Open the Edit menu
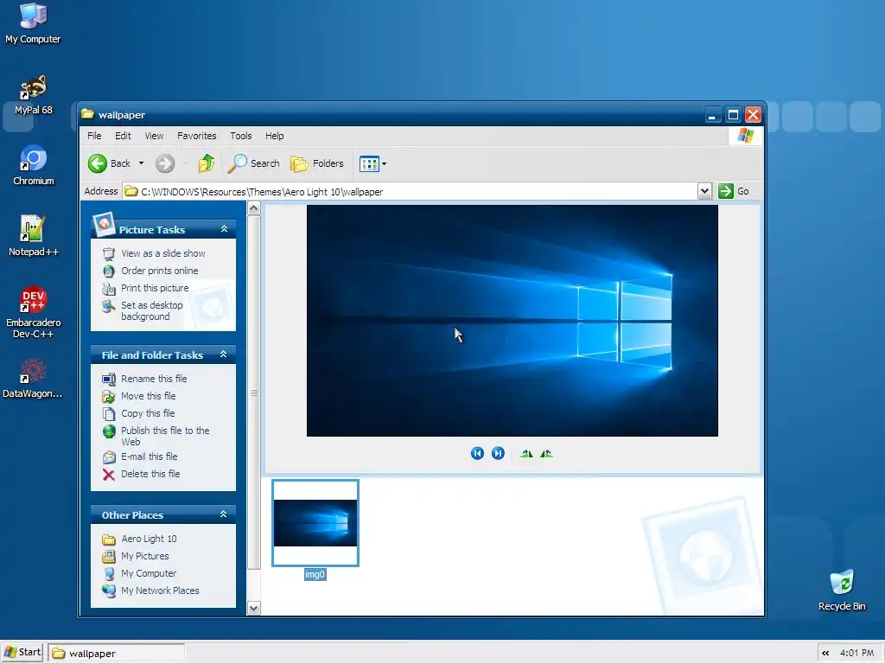This screenshot has height=664, width=885. 123,136
